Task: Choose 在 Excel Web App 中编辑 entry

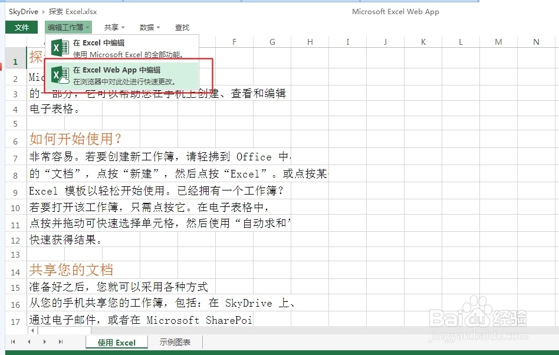Action: pos(122,75)
